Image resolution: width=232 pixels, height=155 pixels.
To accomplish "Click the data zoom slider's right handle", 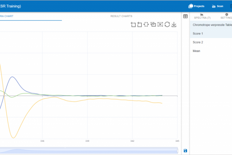I will pyautogui.click(x=177, y=151).
